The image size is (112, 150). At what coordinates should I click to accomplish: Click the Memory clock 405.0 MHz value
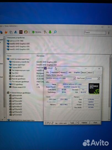coord(64,105)
